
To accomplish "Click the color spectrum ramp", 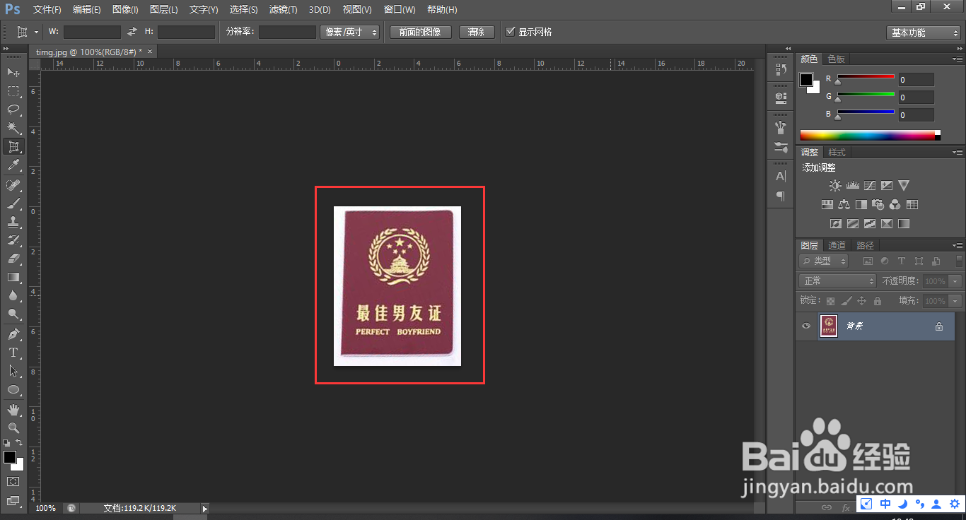I will pos(870,135).
